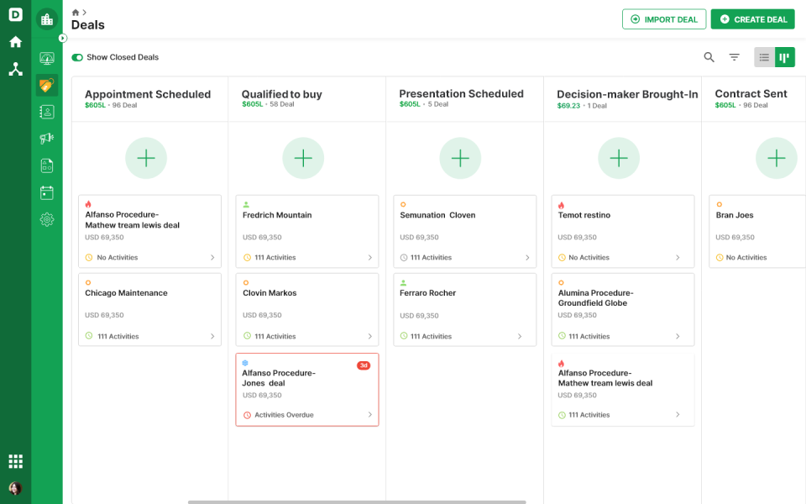The image size is (806, 504).
Task: Click No Activities on the Bran Joes card
Action: pos(746,258)
